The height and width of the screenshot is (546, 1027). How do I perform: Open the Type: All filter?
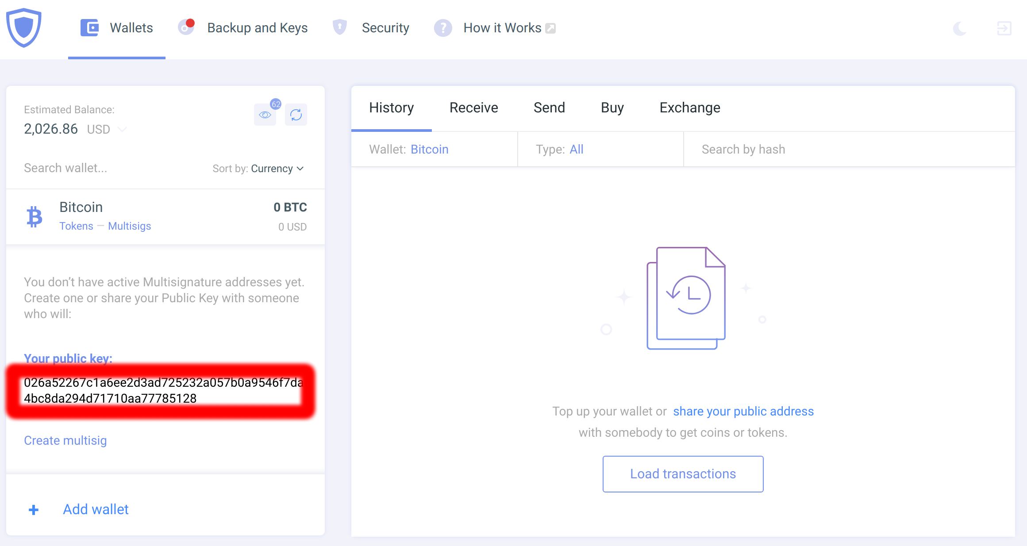tap(601, 150)
